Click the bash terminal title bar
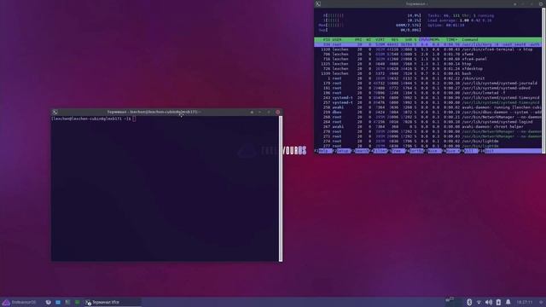The height and width of the screenshot is (307, 546). [x=154, y=112]
